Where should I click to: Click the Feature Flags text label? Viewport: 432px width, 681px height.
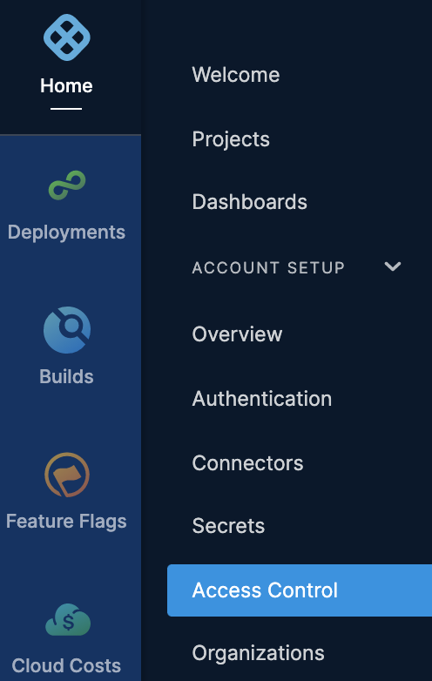click(66, 521)
